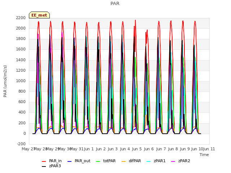
Task: Click the May 31 x-axis date label
Action: point(77,149)
